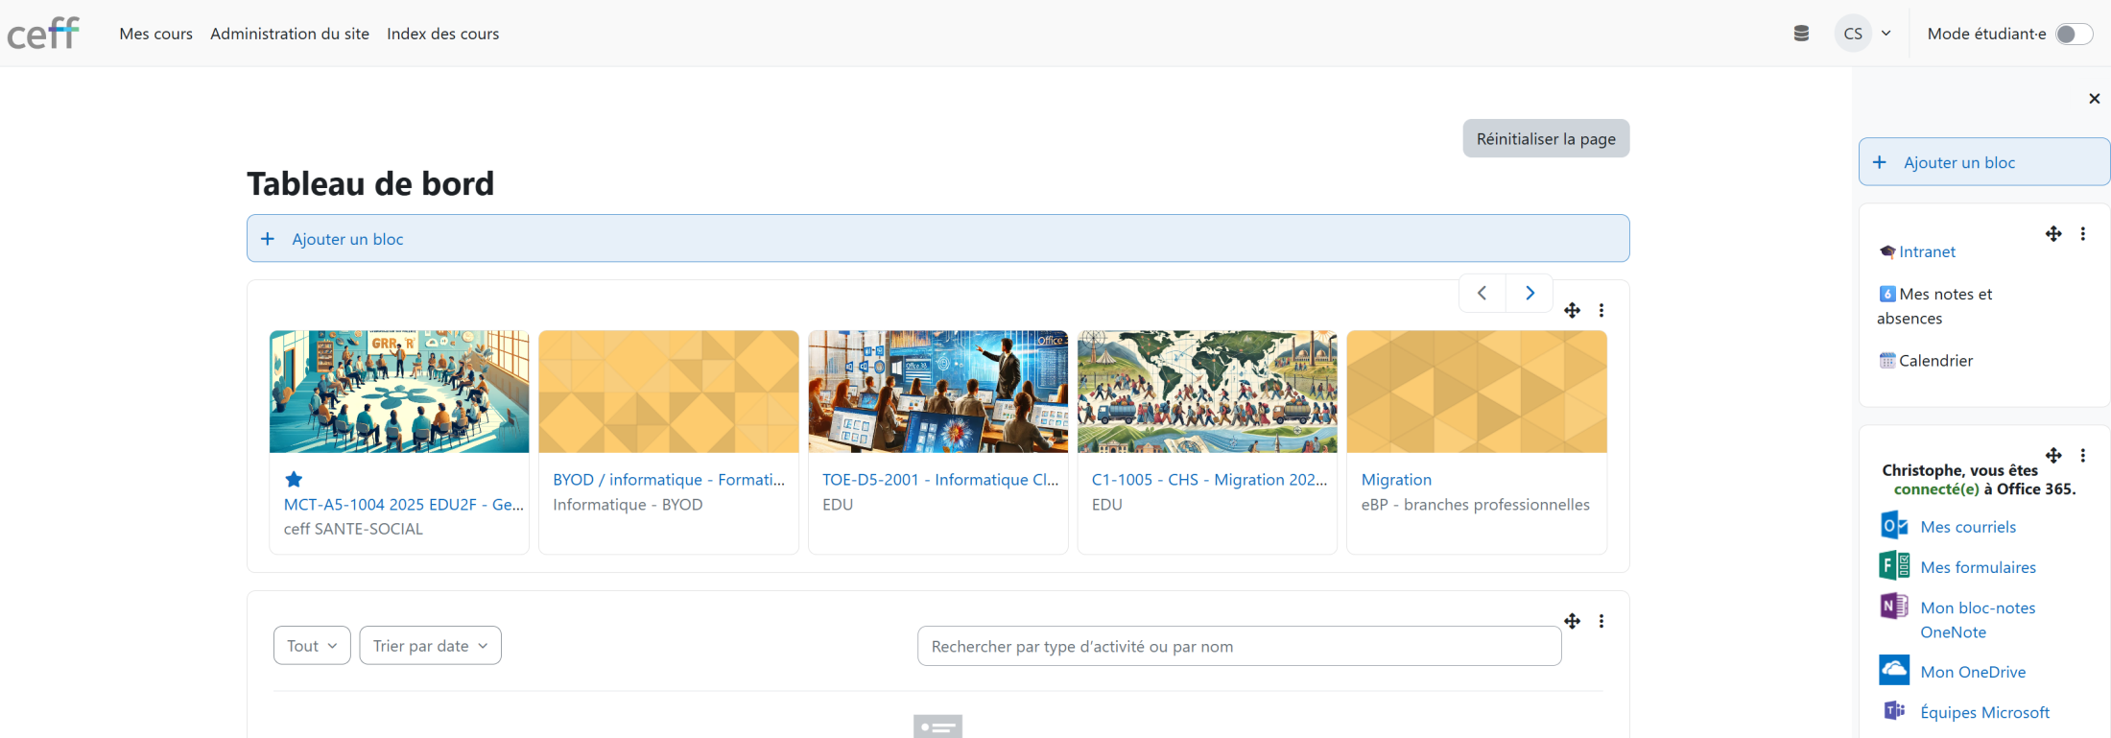This screenshot has height=738, width=2111.
Task: Open the Mon OneDrive link
Action: click(1973, 672)
